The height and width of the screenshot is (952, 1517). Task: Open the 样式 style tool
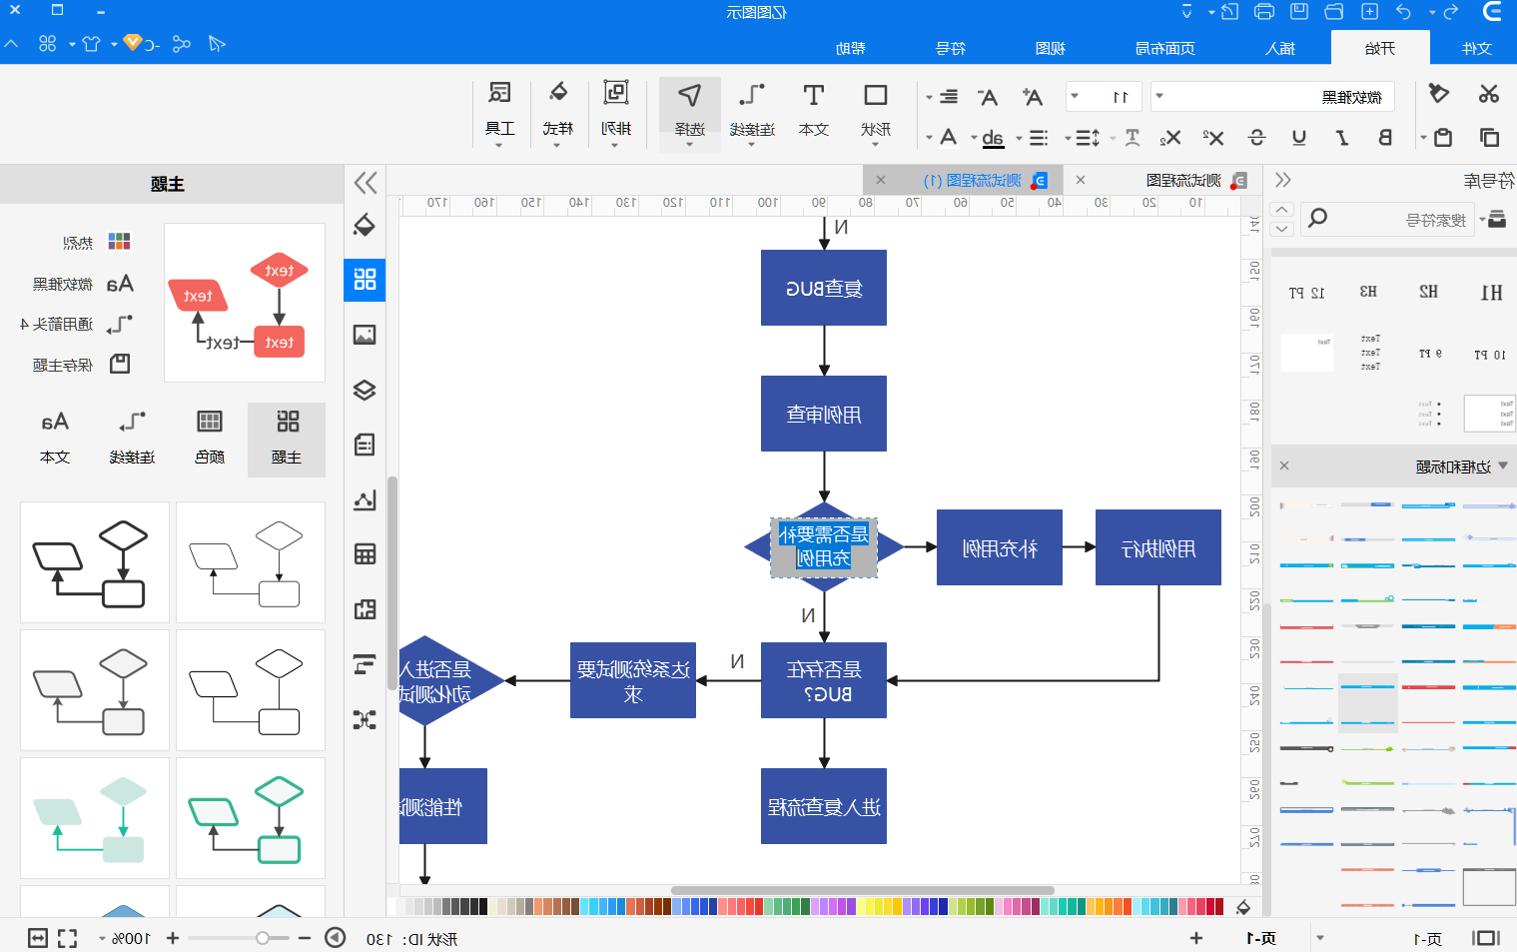tap(558, 114)
